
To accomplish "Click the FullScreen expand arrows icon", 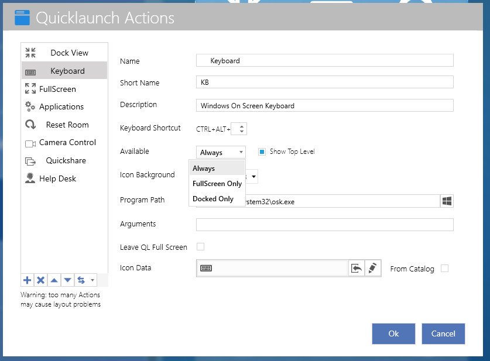I will [30, 89].
